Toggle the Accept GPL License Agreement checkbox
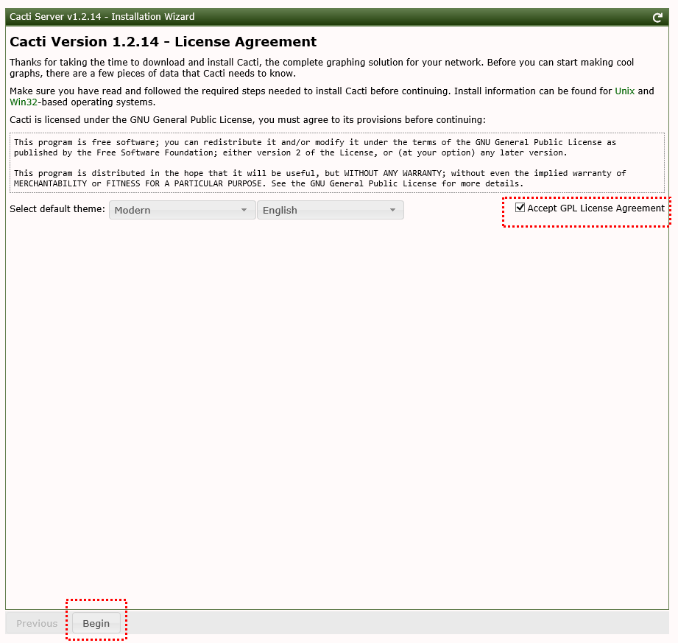678x643 pixels. [x=520, y=207]
